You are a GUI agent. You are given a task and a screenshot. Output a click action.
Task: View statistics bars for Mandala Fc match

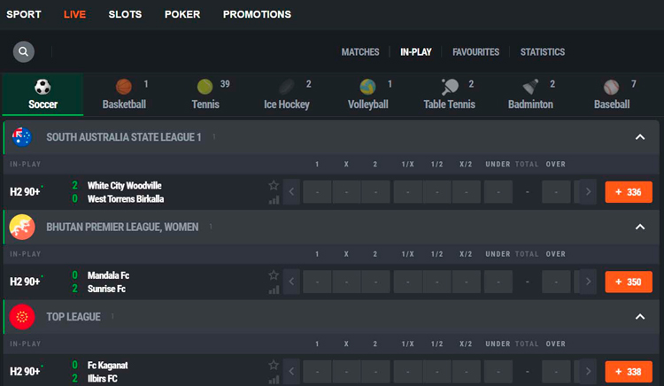click(x=274, y=289)
